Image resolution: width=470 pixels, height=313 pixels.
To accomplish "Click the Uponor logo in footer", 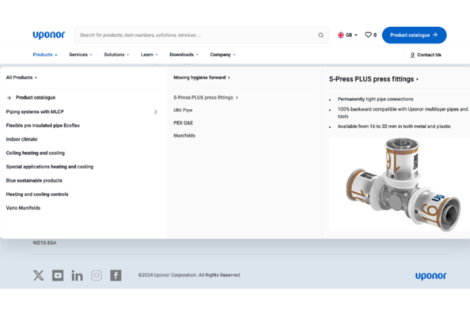I will coord(430,276).
